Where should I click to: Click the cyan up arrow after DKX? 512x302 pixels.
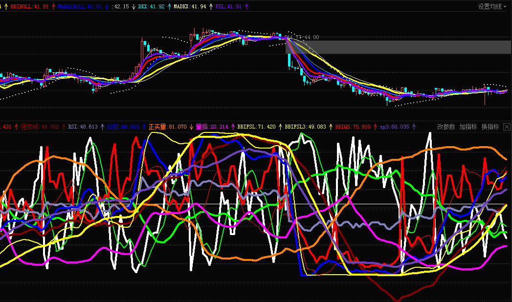(x=169, y=6)
